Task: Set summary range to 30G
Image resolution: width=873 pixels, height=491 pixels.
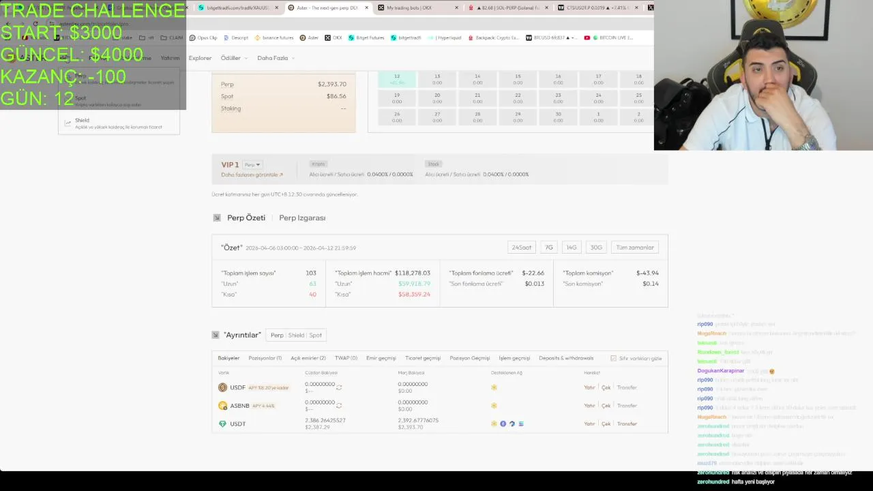Action: click(596, 248)
